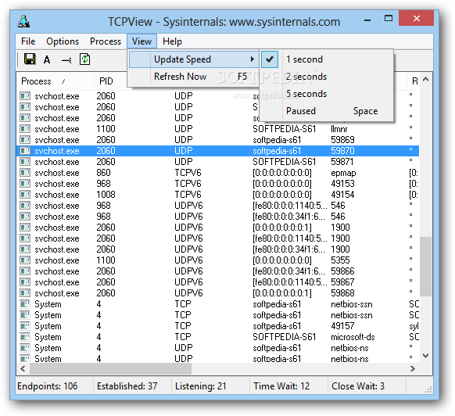Screen dimensions: 455x416
Task: Click process icon of svchost.exe 59869 row
Action: tap(25, 140)
